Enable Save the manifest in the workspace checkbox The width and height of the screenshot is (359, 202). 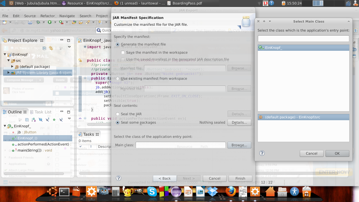[x=123, y=52]
